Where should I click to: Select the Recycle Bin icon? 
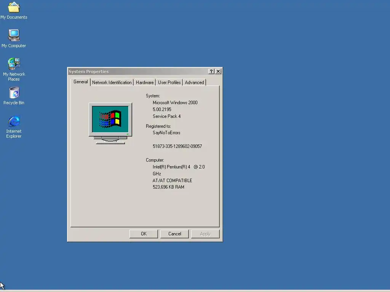click(14, 96)
